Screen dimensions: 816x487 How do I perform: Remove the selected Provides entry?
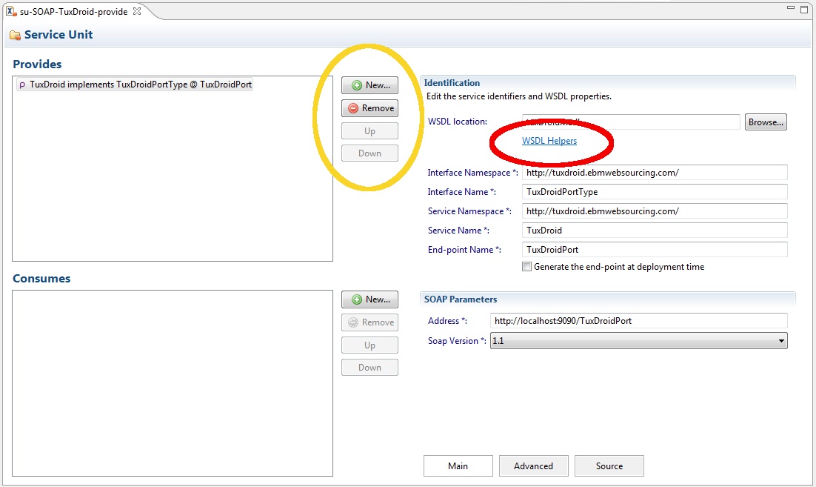(x=369, y=108)
